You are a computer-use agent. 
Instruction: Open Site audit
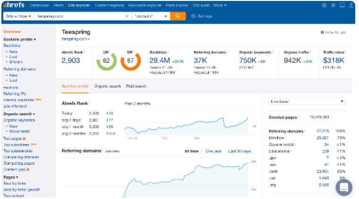pyautogui.click(x=201, y=5)
